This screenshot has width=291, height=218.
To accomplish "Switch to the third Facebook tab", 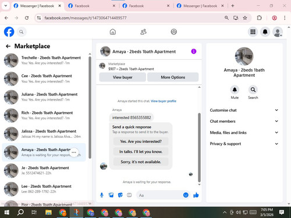I will pyautogui.click(x=146, y=6).
